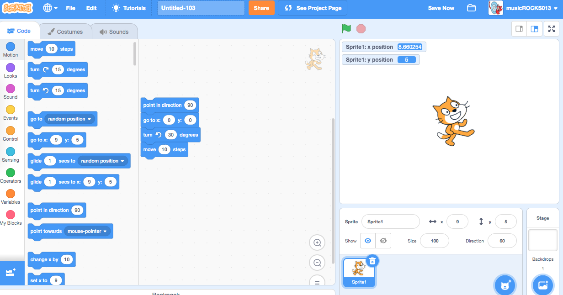563x295 pixels.
Task: Open the musicROCKS013 account dropdown
Action: coord(523,8)
